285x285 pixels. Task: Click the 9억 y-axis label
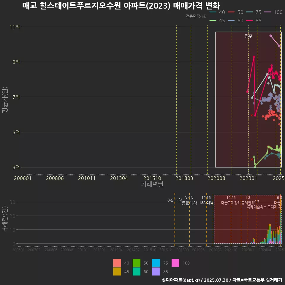16,62
